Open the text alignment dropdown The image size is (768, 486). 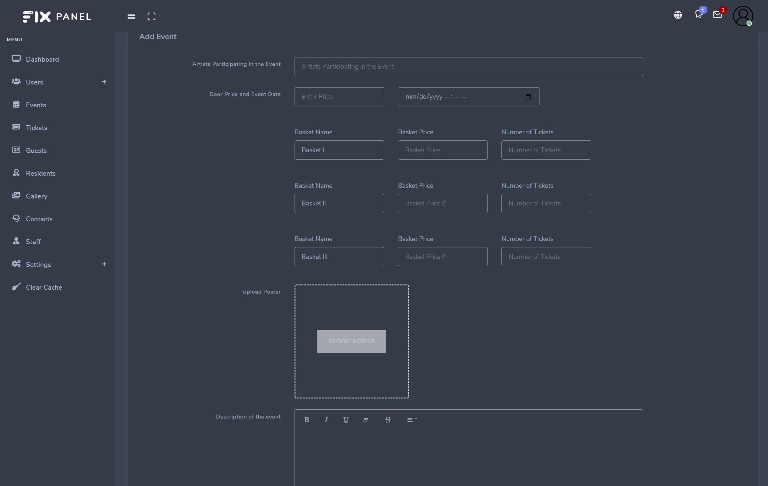(412, 420)
